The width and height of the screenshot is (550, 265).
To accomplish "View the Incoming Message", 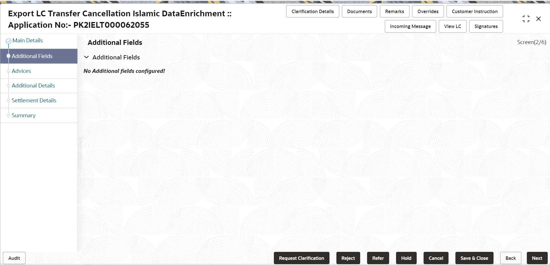I will coord(410,26).
